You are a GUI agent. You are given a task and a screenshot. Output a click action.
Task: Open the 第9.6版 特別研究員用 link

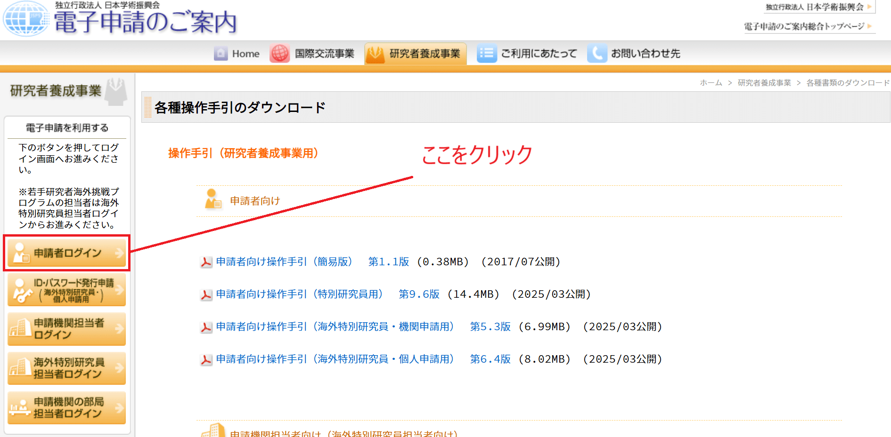click(x=419, y=294)
